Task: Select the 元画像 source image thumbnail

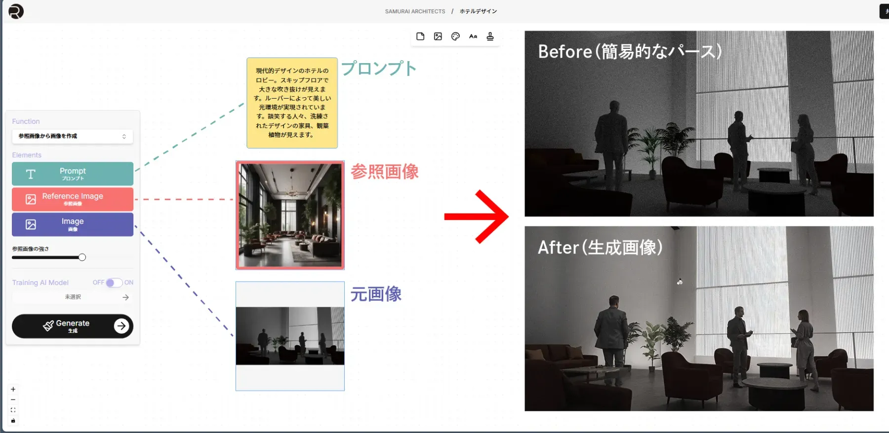Action: (290, 336)
